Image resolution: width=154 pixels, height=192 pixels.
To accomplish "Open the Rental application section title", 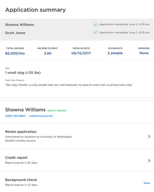I will pyautogui.click(x=21, y=132).
